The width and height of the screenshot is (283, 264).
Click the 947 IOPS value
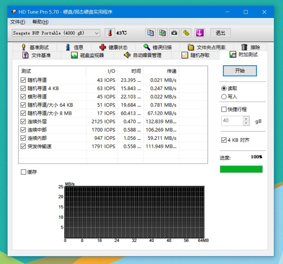pyautogui.click(x=105, y=138)
